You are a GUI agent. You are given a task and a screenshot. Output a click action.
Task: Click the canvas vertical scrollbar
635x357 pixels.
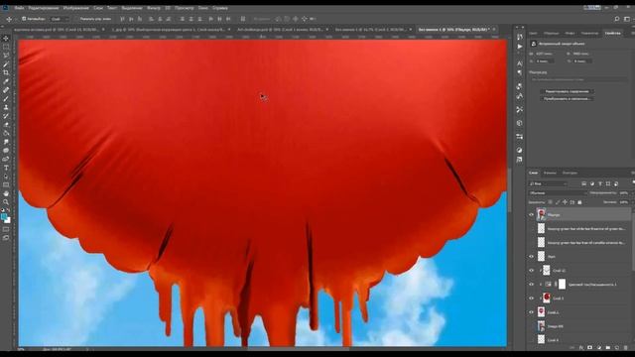coord(509,190)
